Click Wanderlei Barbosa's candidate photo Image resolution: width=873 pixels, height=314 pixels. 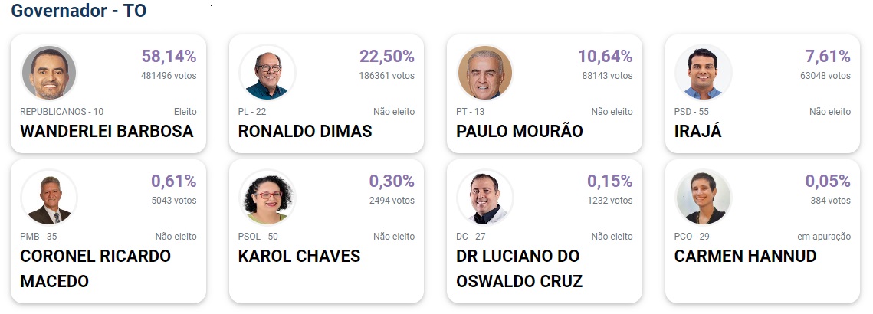click(48, 73)
